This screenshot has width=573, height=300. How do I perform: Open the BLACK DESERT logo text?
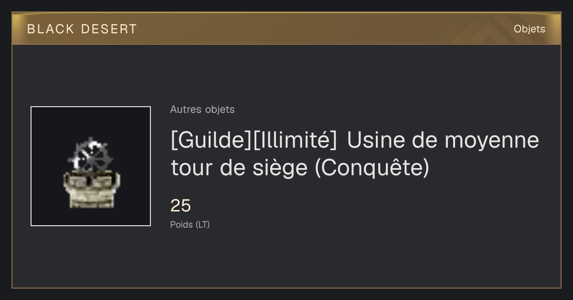82,29
